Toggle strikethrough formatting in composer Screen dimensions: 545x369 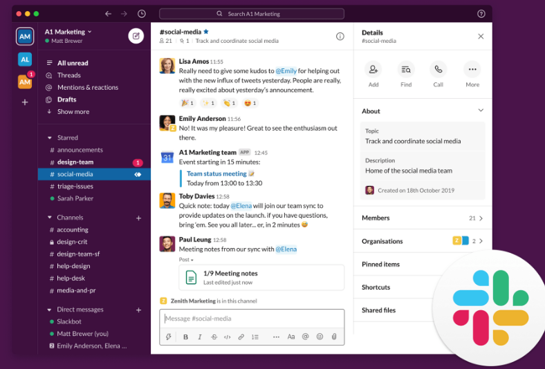[214, 337]
